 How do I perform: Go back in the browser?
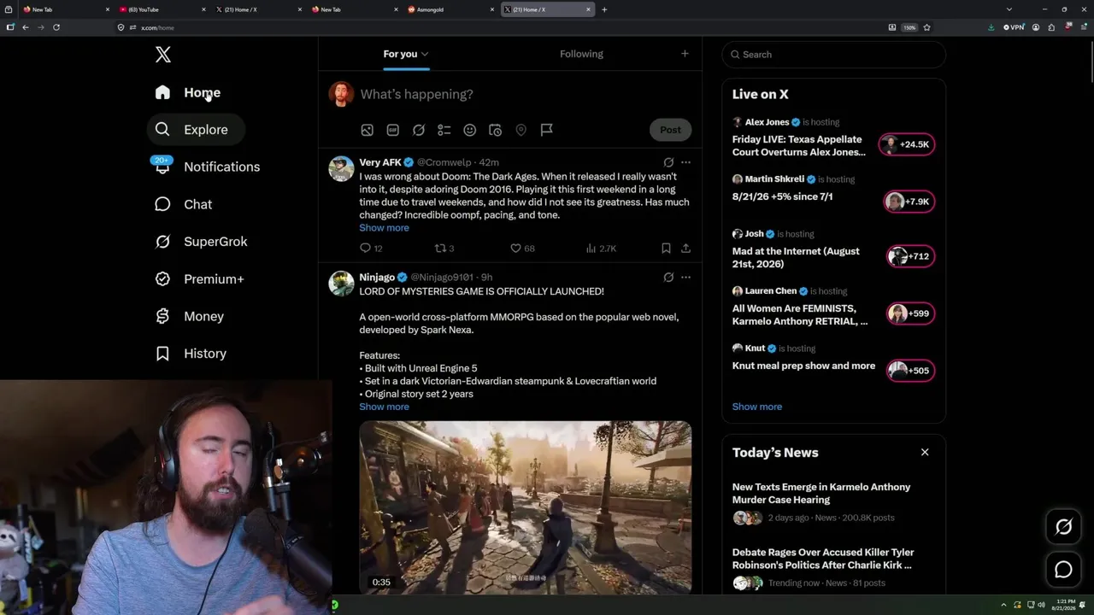point(26,27)
